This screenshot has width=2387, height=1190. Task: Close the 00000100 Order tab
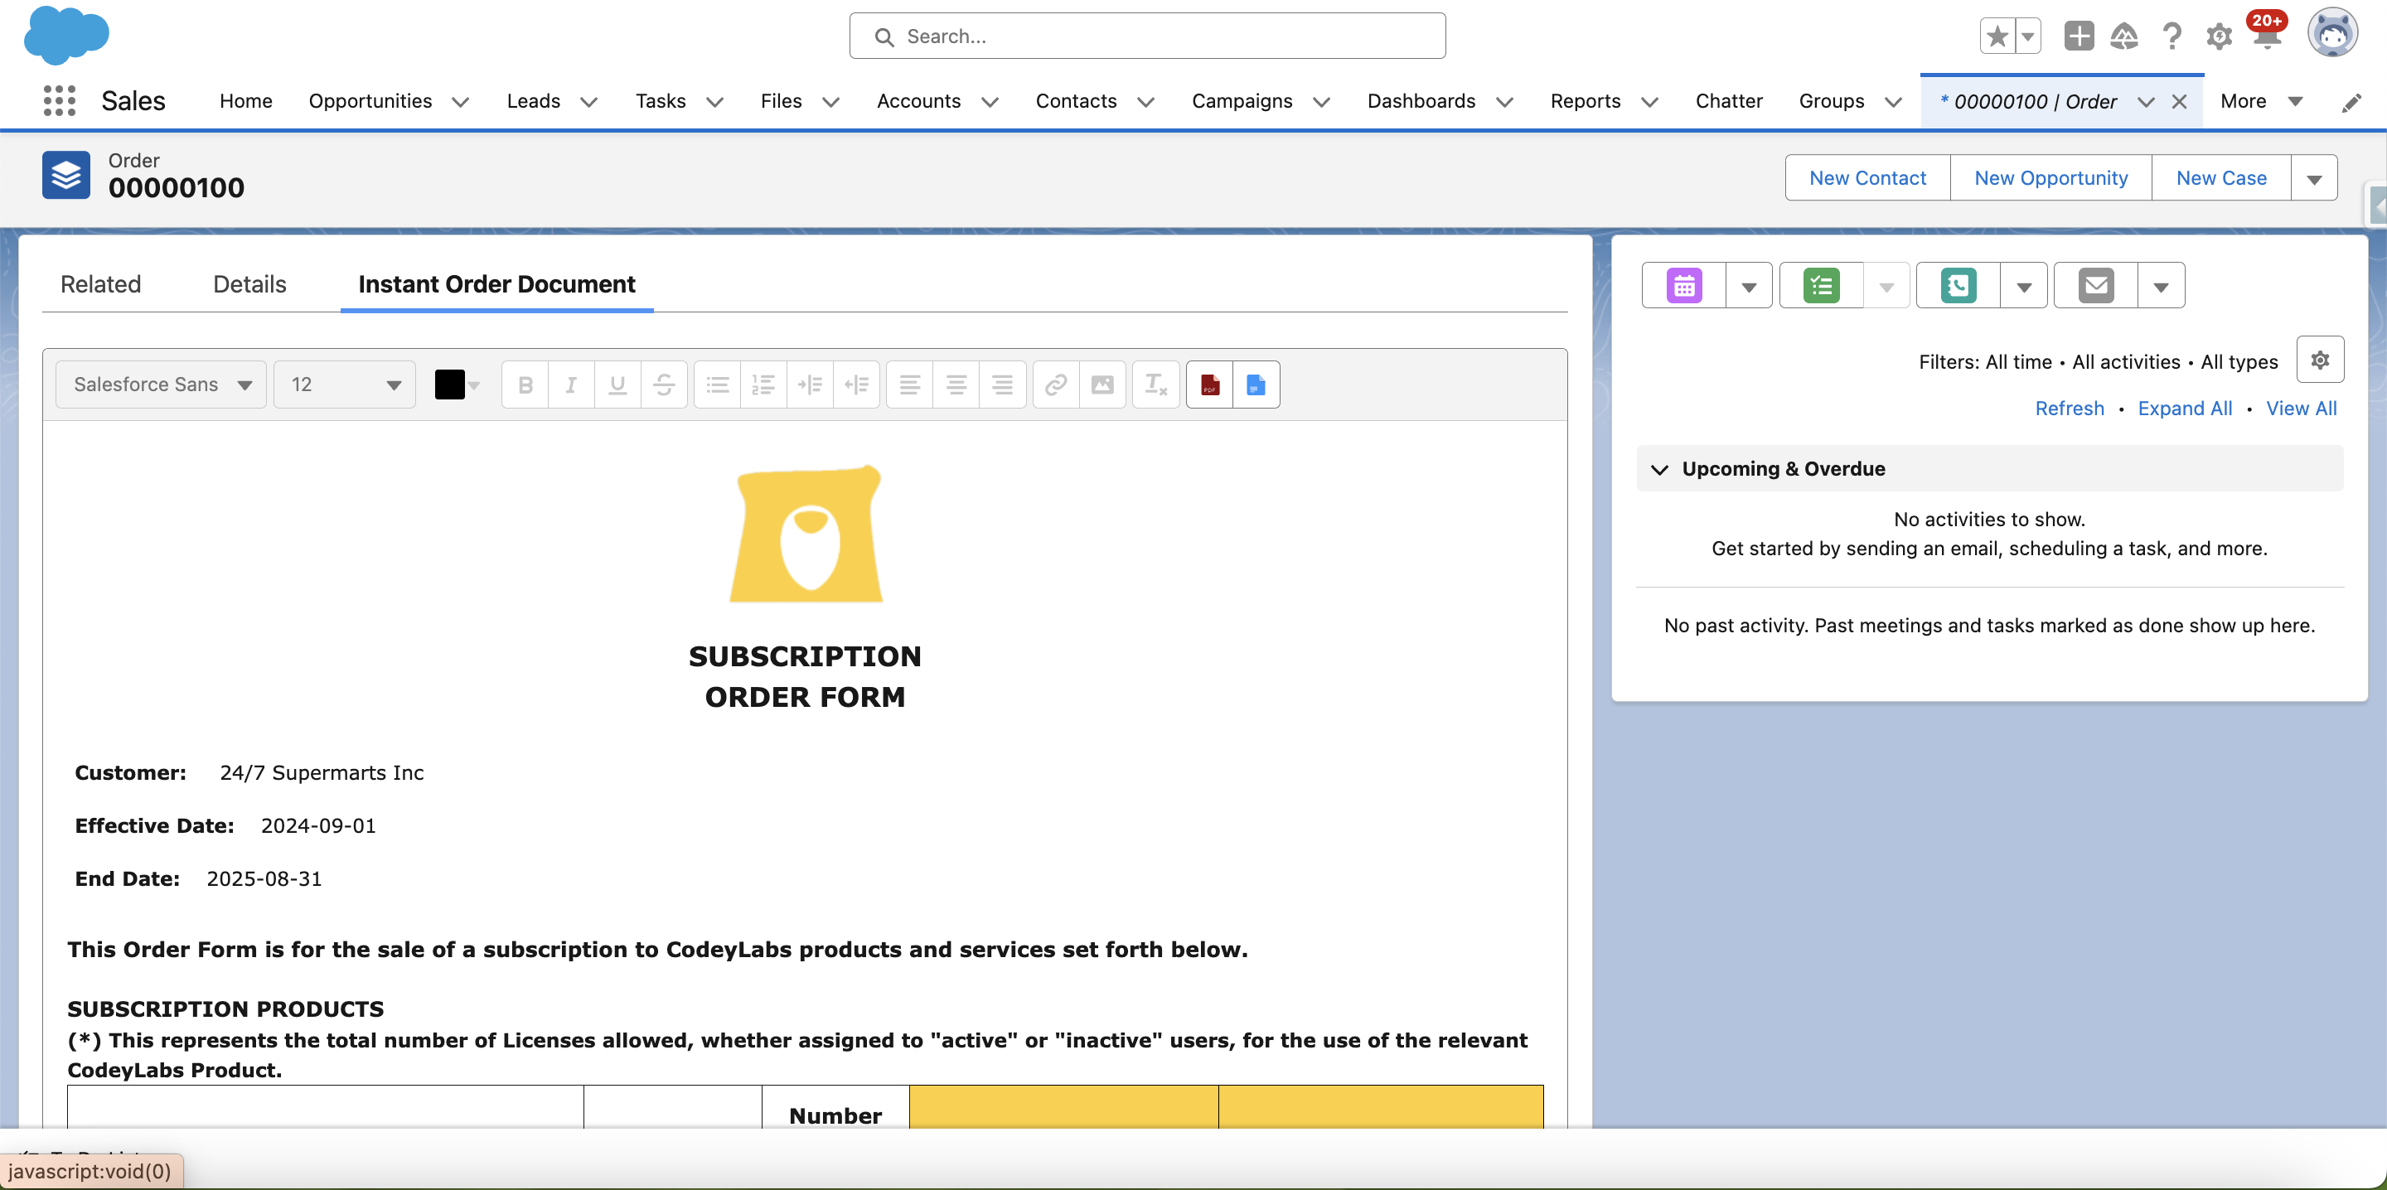coord(2180,102)
